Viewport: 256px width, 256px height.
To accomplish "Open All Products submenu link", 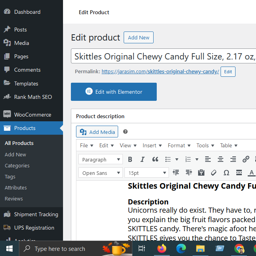I will click(x=19, y=143).
